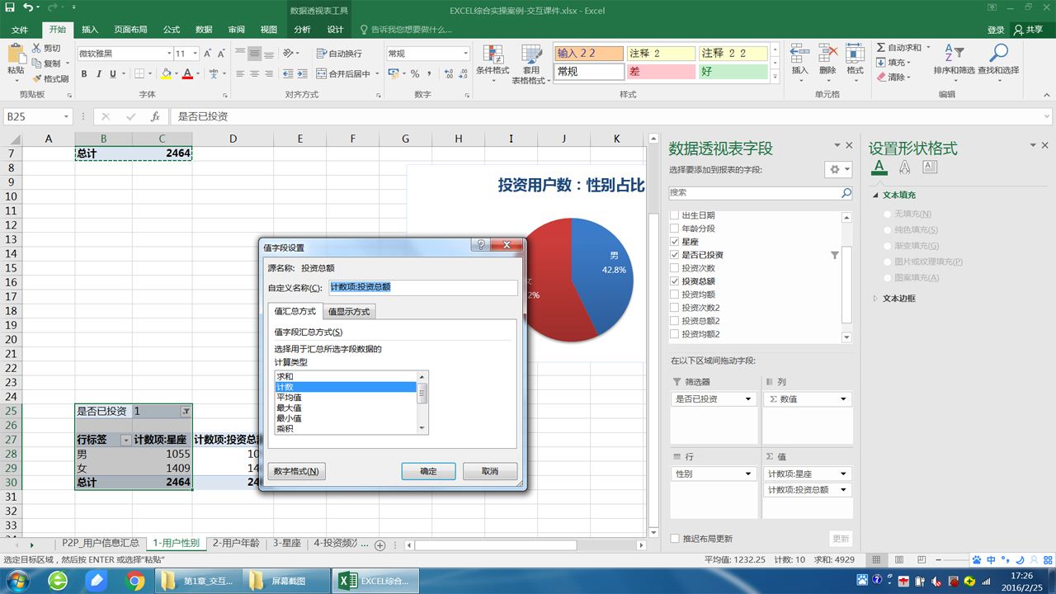
Task: Open the font size dropdown
Action: (x=193, y=54)
